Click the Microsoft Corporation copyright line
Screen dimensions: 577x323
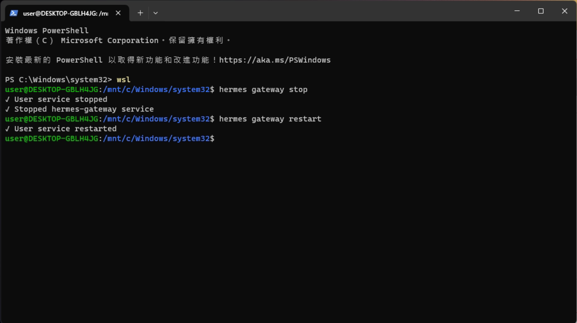click(118, 40)
